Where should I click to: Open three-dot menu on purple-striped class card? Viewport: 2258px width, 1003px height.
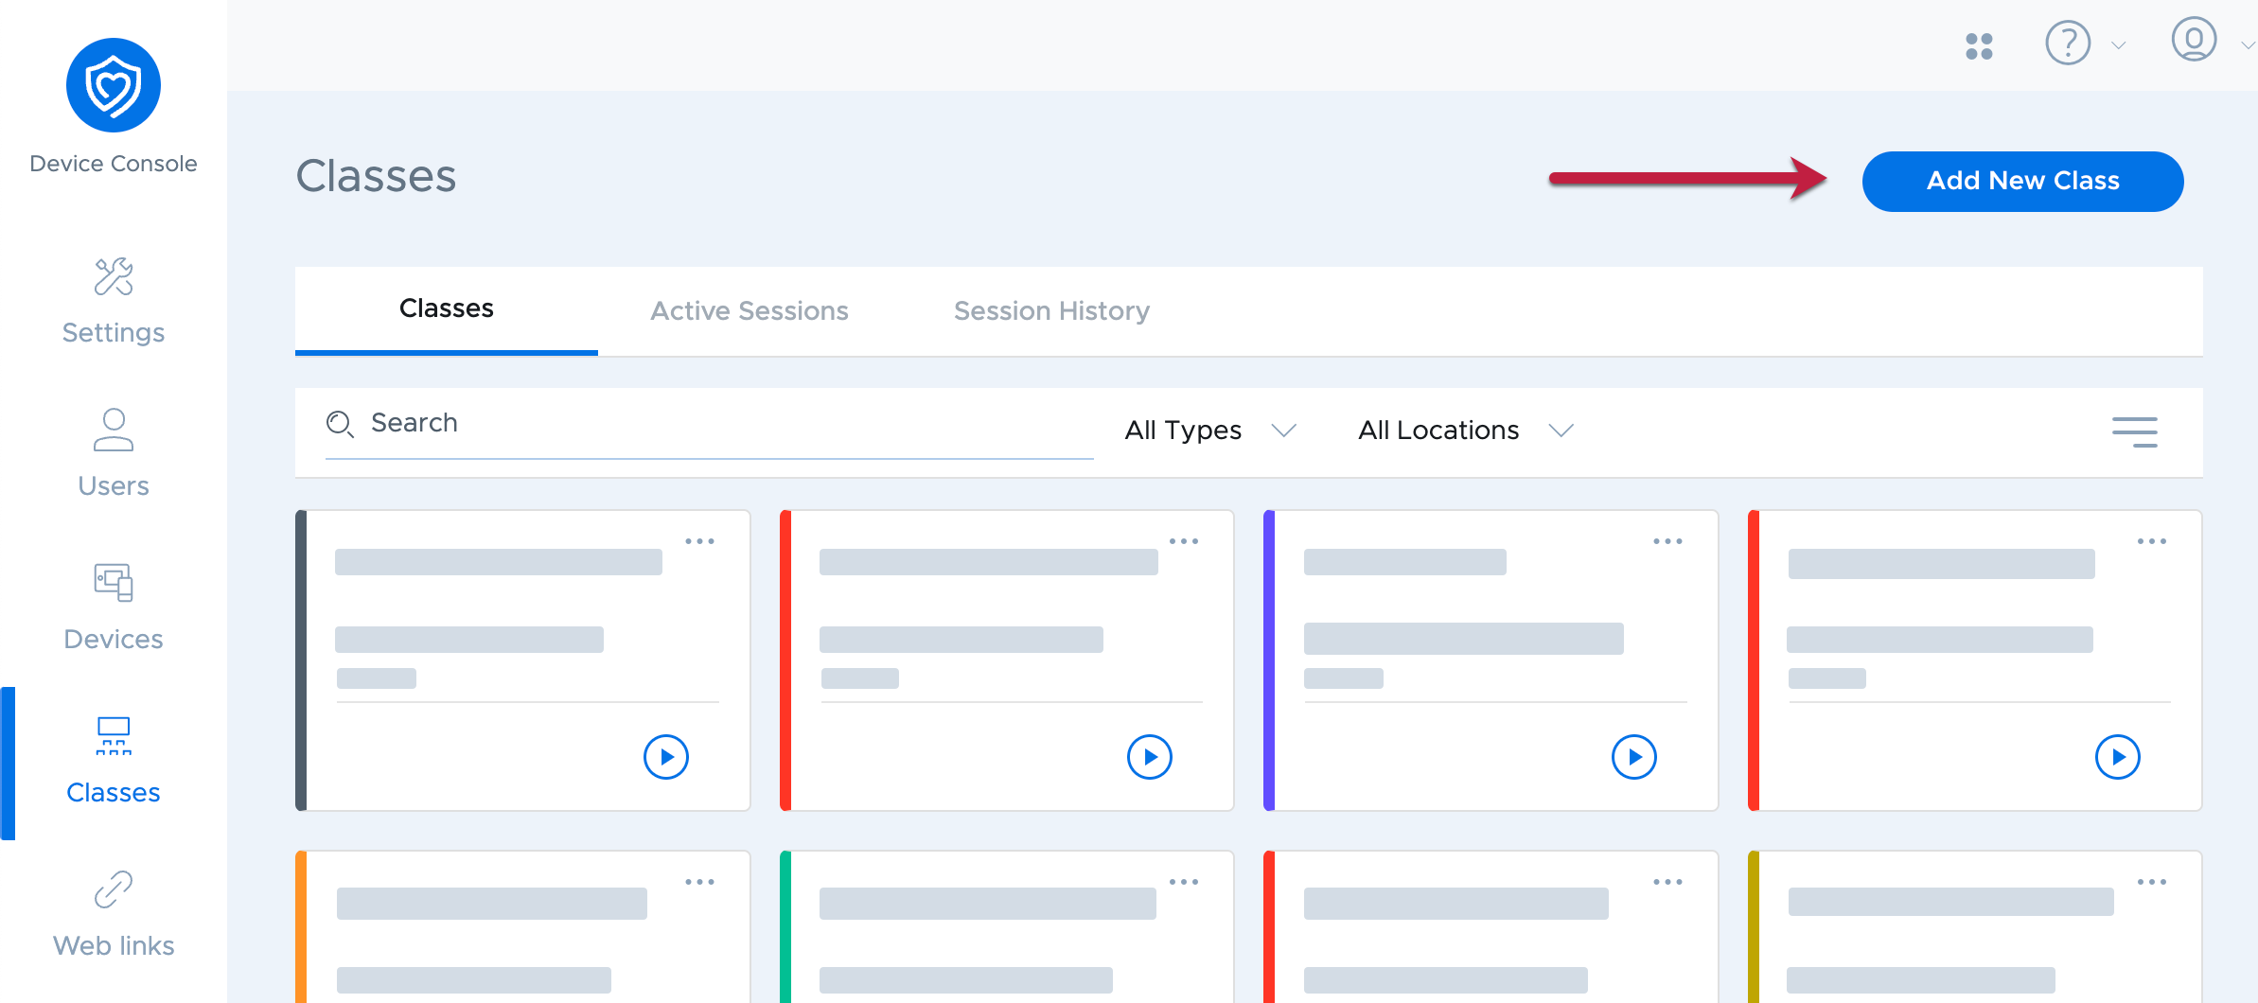coord(1667,541)
